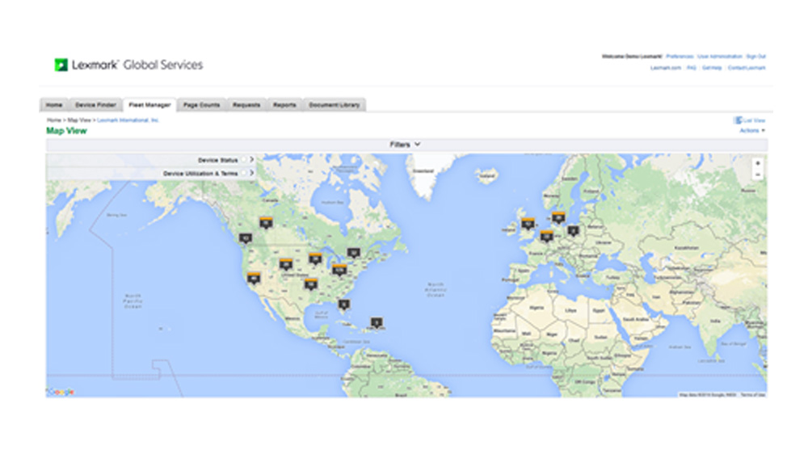
Task: Expand the Filters dropdown
Action: tap(406, 145)
